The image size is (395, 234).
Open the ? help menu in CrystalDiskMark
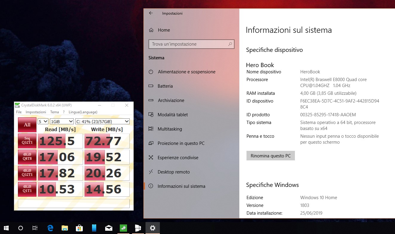click(64, 112)
